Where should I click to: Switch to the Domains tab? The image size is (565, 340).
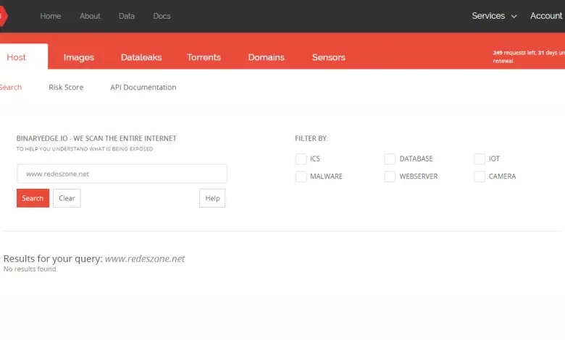267,57
